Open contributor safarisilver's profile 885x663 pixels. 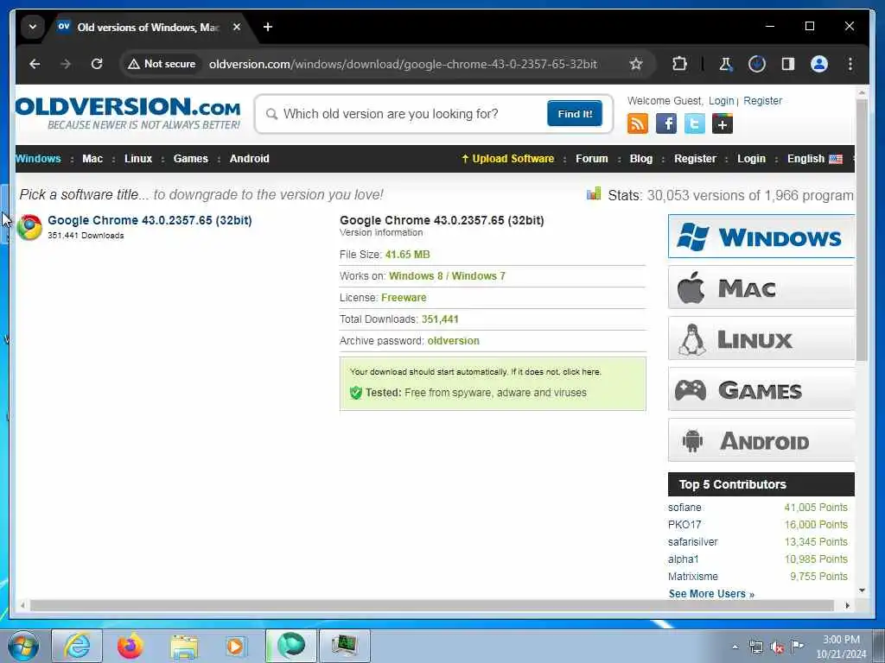pos(693,542)
